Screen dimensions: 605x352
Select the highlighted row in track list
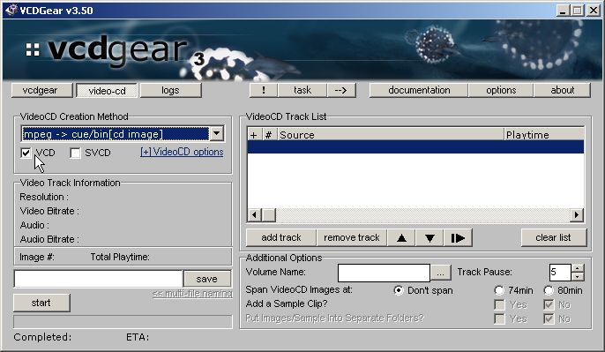[415, 147]
